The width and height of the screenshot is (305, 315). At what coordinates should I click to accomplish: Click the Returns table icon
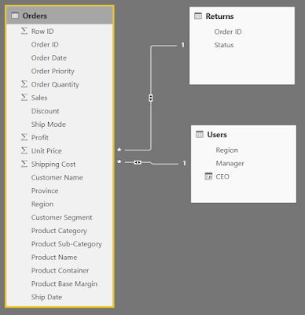coord(198,17)
